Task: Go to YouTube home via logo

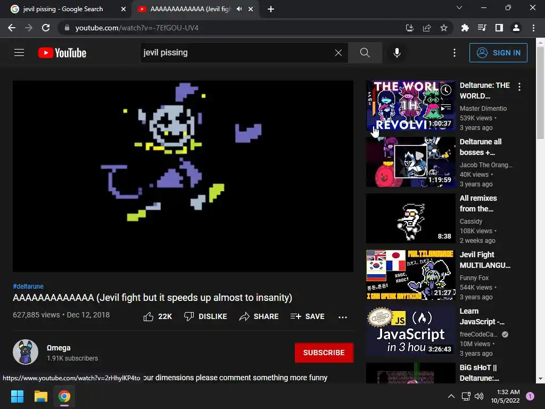Action: click(62, 53)
